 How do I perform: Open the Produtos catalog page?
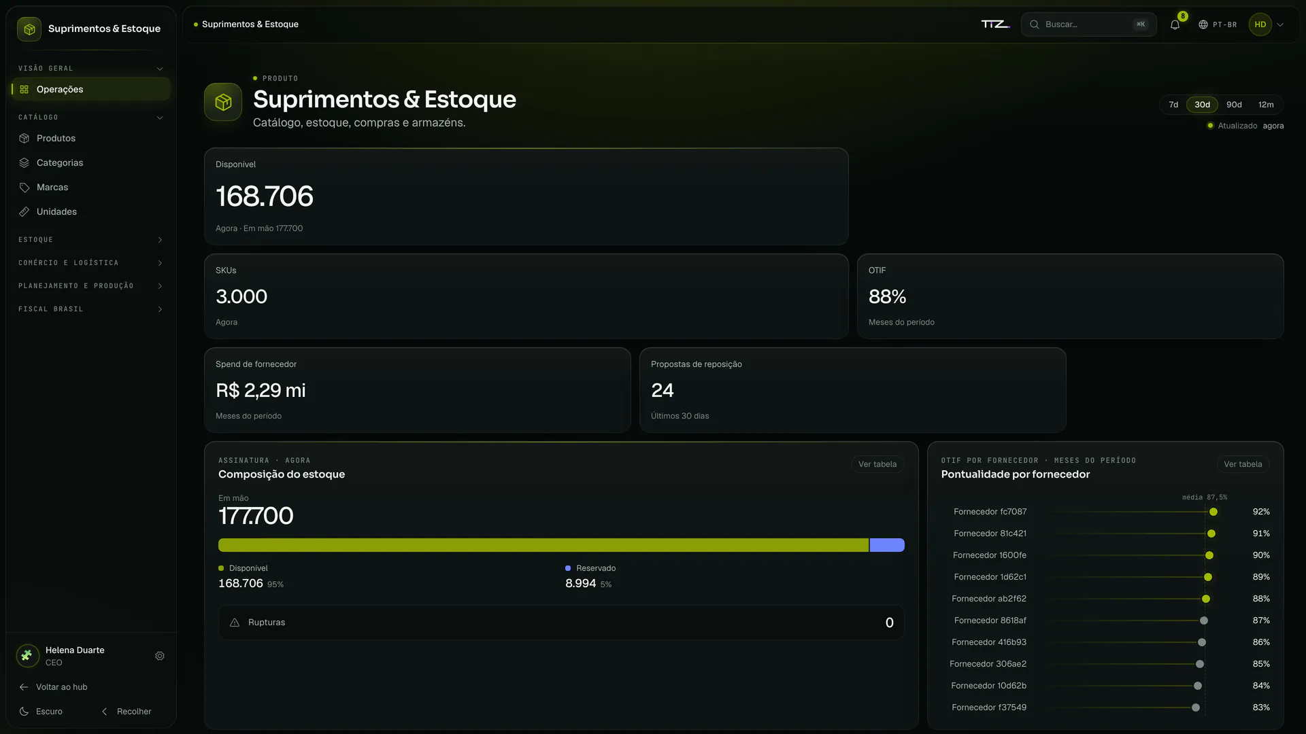coord(56,138)
